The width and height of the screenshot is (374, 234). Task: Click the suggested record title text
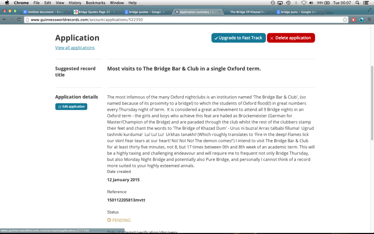tap(184, 68)
